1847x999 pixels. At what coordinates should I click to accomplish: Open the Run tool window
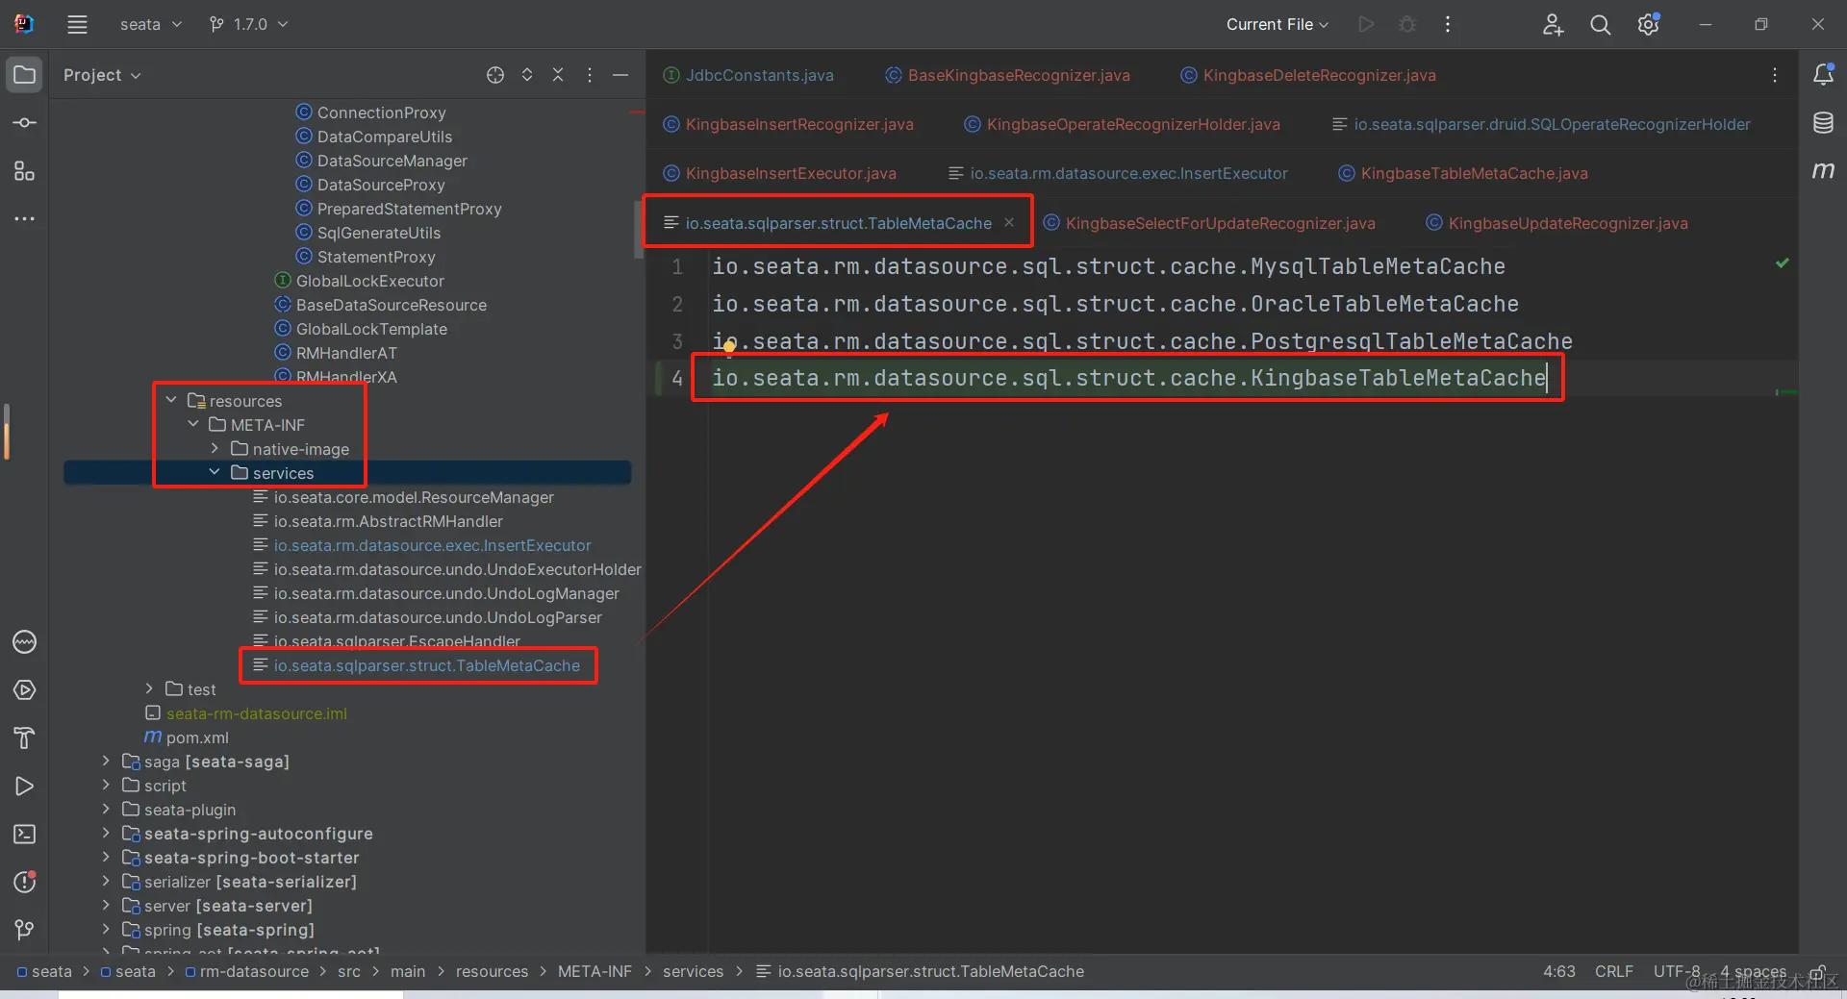click(x=25, y=787)
